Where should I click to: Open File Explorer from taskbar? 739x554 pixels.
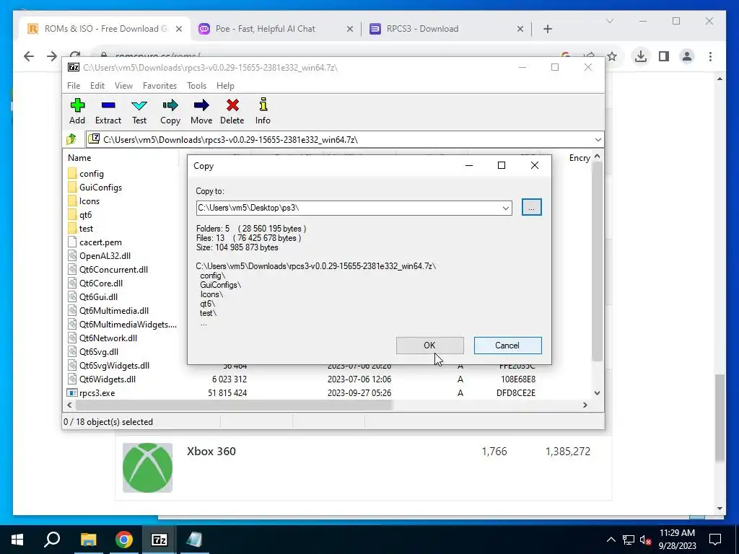(x=88, y=540)
